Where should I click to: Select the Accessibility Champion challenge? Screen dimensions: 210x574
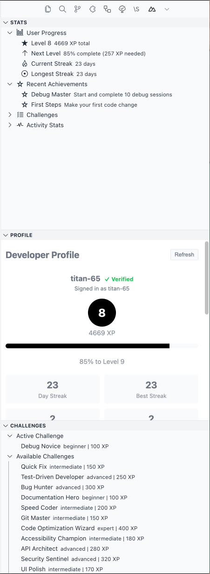pos(105,538)
